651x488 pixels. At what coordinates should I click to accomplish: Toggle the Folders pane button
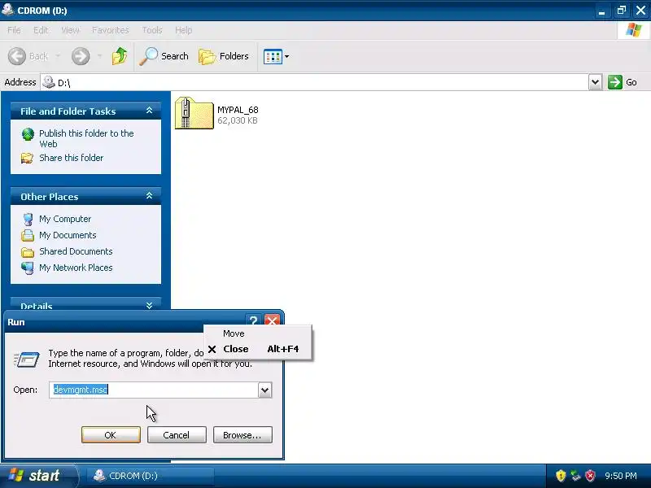point(224,56)
